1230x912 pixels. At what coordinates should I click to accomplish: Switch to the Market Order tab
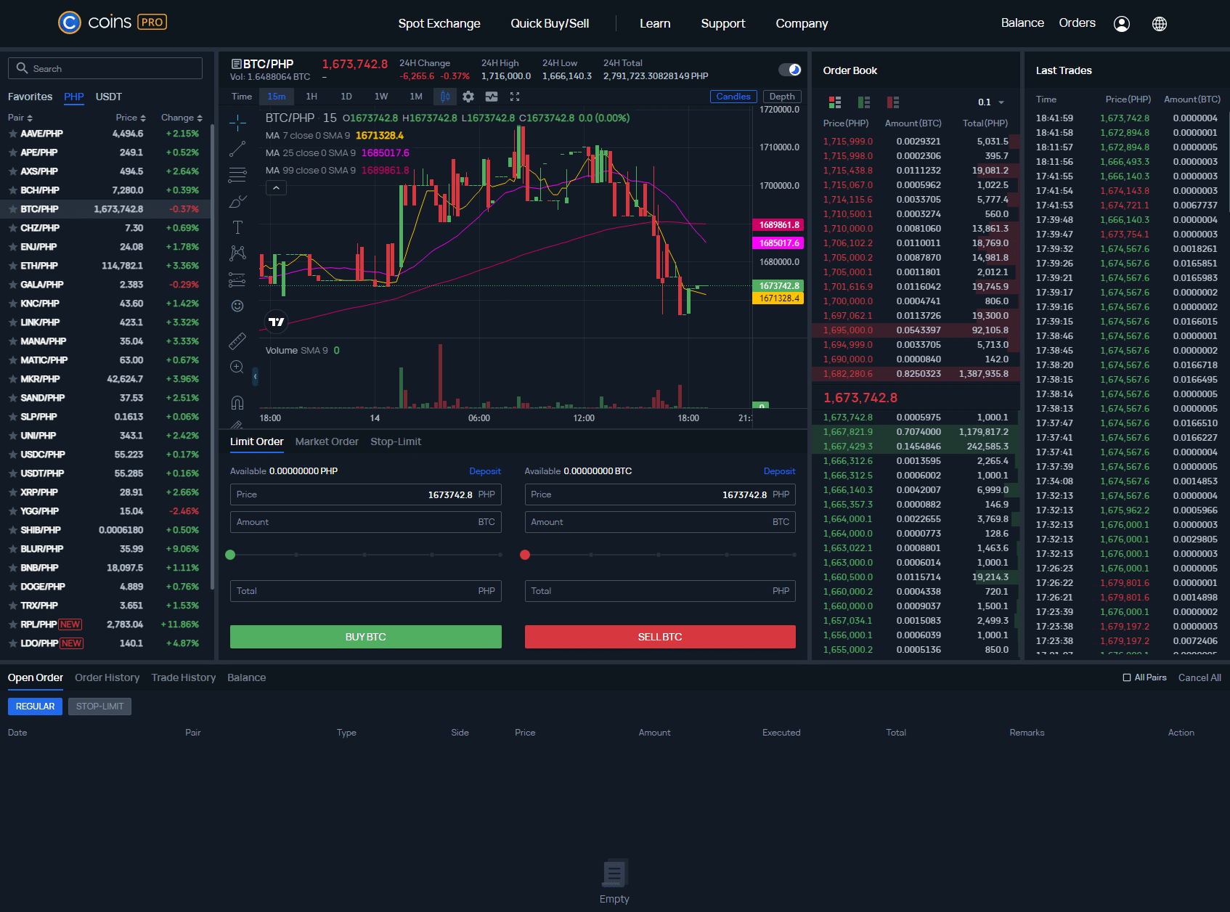coord(327,441)
